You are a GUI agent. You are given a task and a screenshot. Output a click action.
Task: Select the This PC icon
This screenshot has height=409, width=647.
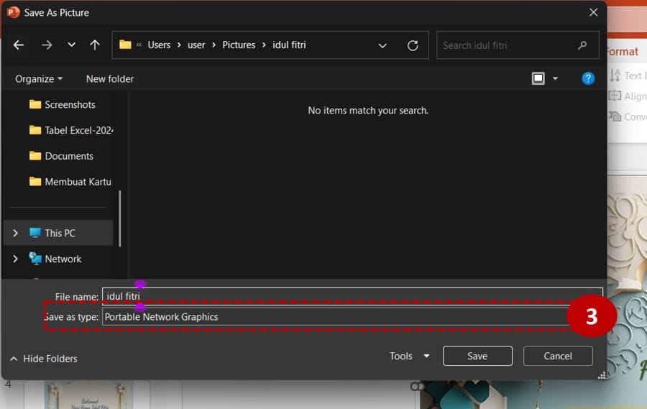click(x=35, y=233)
